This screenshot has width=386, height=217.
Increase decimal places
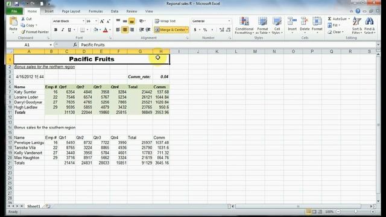[221, 30]
